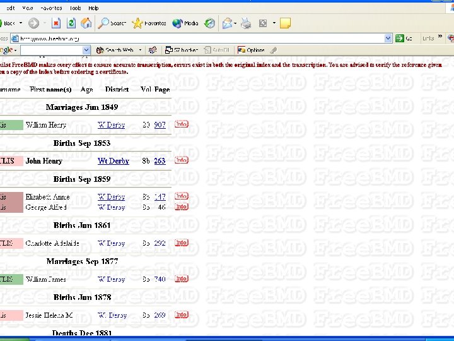Image resolution: width=454 pixels, height=341 pixels.
Task: Click the Edit page toolbar icon
Action: pos(263,23)
